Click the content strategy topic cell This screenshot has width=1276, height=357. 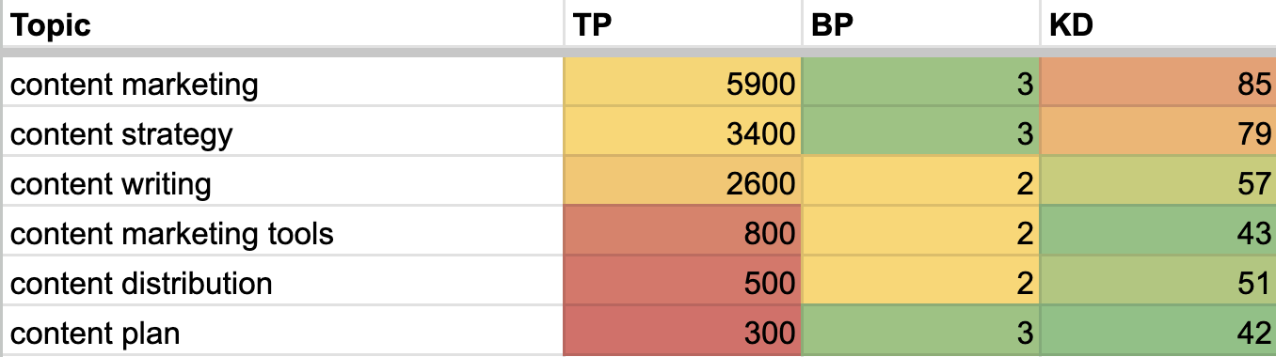(281, 134)
